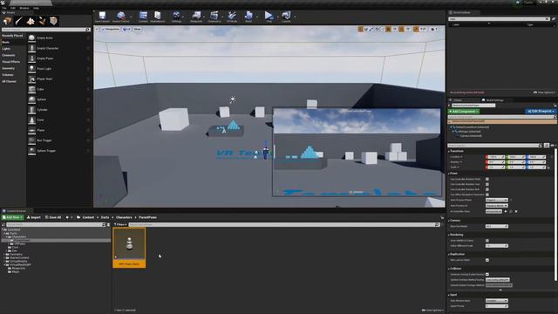Select Sphere item icon
558x314 pixels.
(31, 99)
